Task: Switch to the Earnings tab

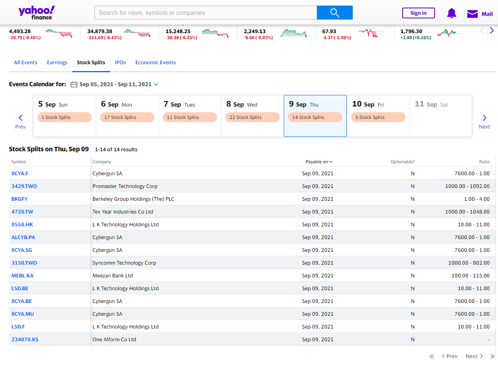Action: point(57,63)
